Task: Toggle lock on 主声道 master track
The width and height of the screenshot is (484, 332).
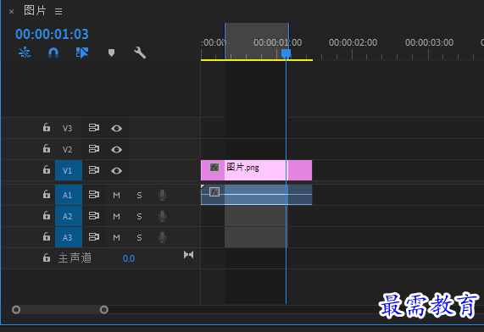Action: pos(47,257)
